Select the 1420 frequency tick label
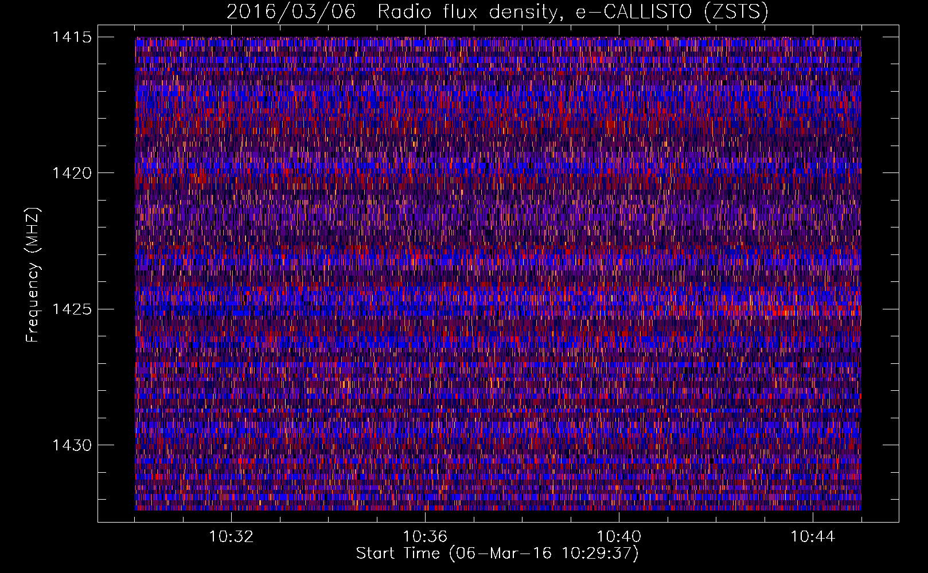 coord(72,173)
